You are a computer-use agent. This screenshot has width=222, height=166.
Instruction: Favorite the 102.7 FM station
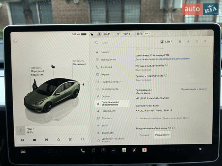click(x=59, y=140)
